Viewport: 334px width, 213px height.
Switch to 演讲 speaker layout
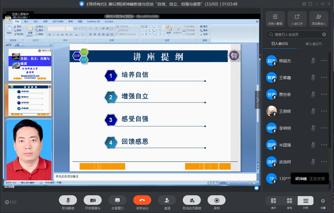pos(273,201)
